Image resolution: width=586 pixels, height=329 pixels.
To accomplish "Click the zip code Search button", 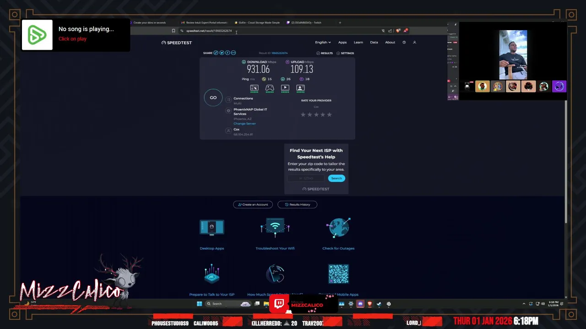I will pyautogui.click(x=336, y=178).
